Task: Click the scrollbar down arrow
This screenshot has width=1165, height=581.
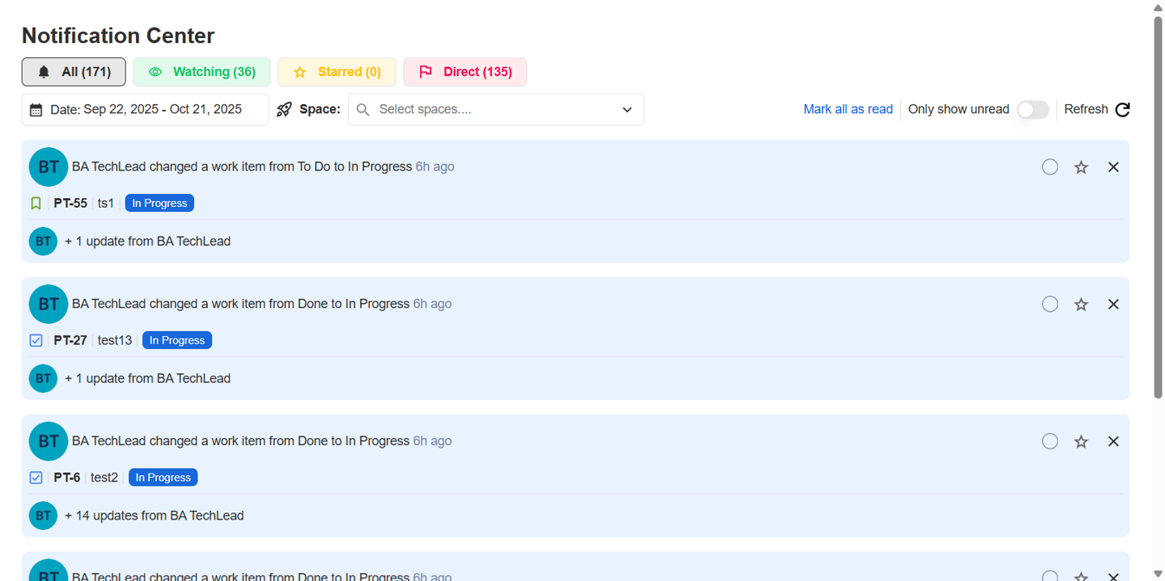Action: pyautogui.click(x=1158, y=574)
